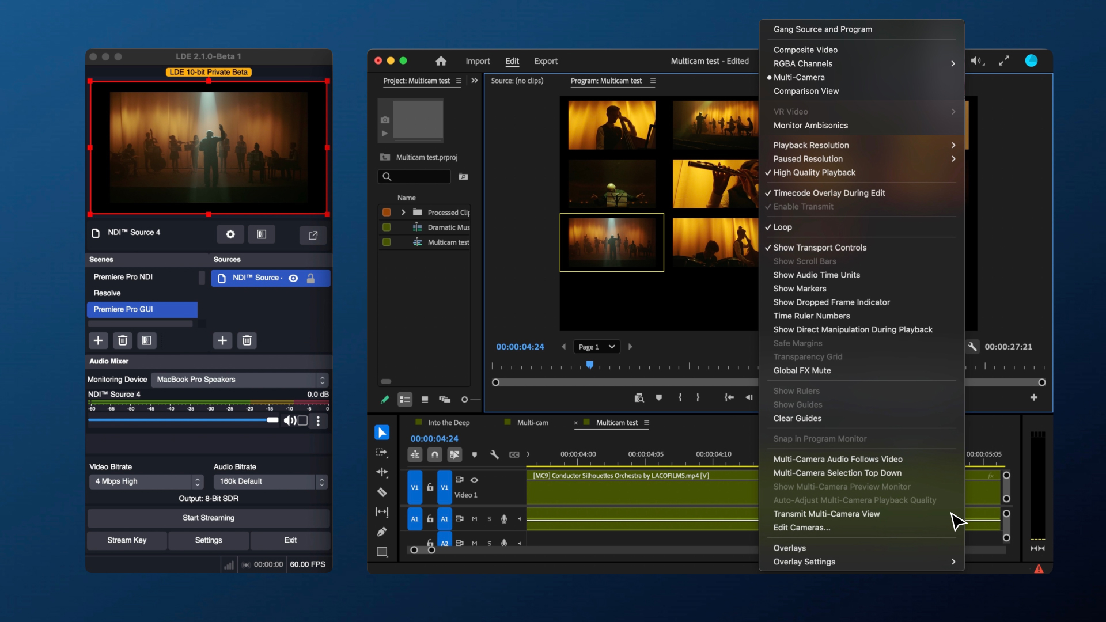Adjust Project panel thumbnail zoom slider

tap(471, 399)
